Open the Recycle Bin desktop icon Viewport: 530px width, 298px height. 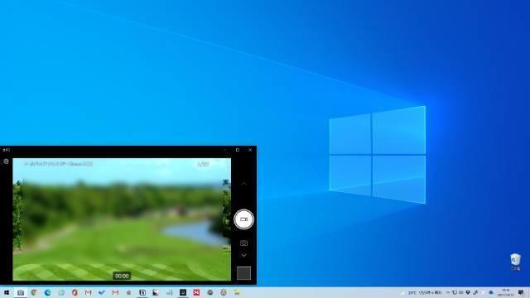pos(515,262)
